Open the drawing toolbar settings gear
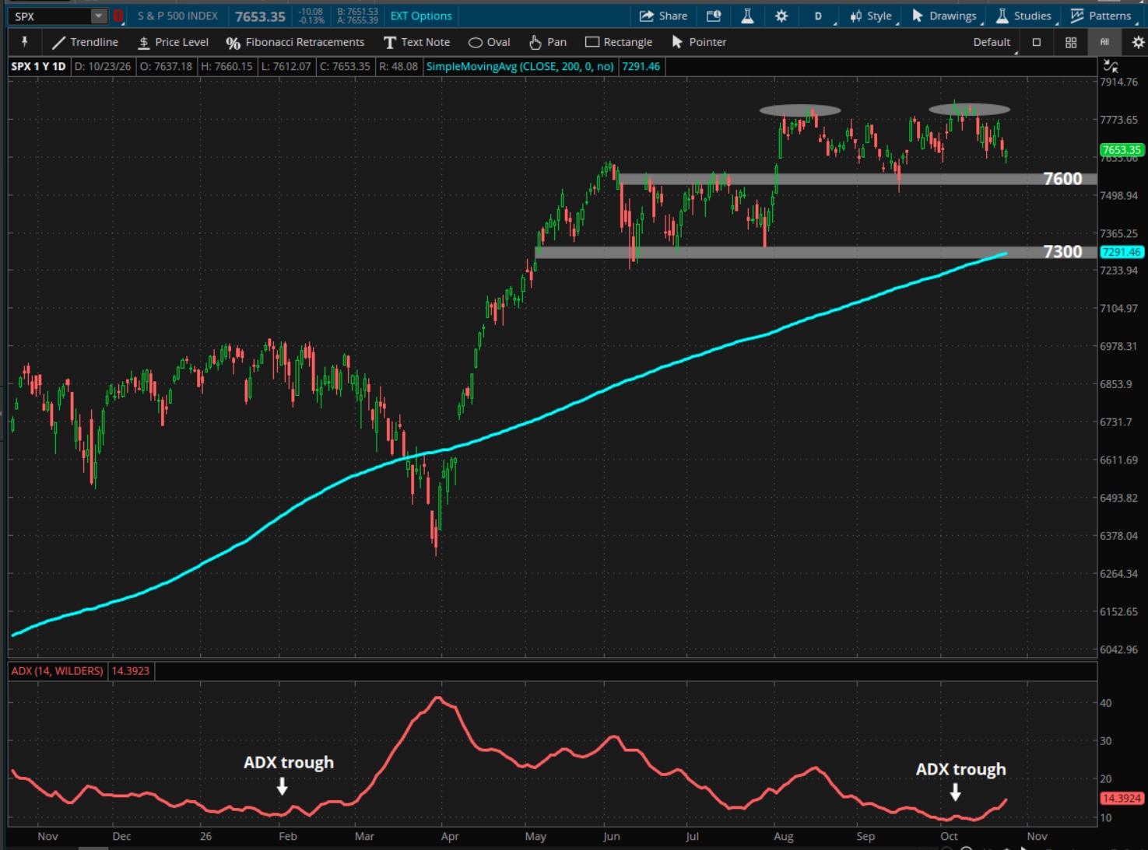Image resolution: width=1148 pixels, height=850 pixels. point(1138,42)
